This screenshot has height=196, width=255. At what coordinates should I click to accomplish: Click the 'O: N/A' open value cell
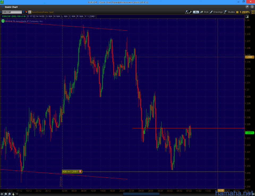click(49, 16)
